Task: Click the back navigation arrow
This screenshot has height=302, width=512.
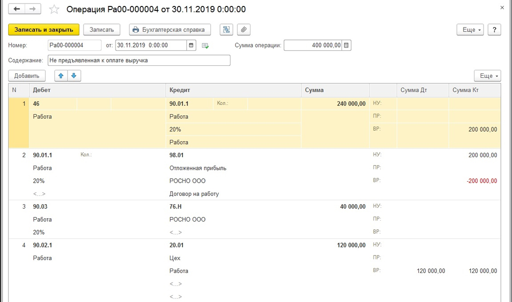Action: (x=16, y=9)
